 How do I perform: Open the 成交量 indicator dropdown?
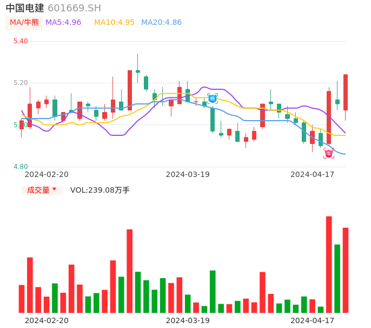tap(42, 190)
